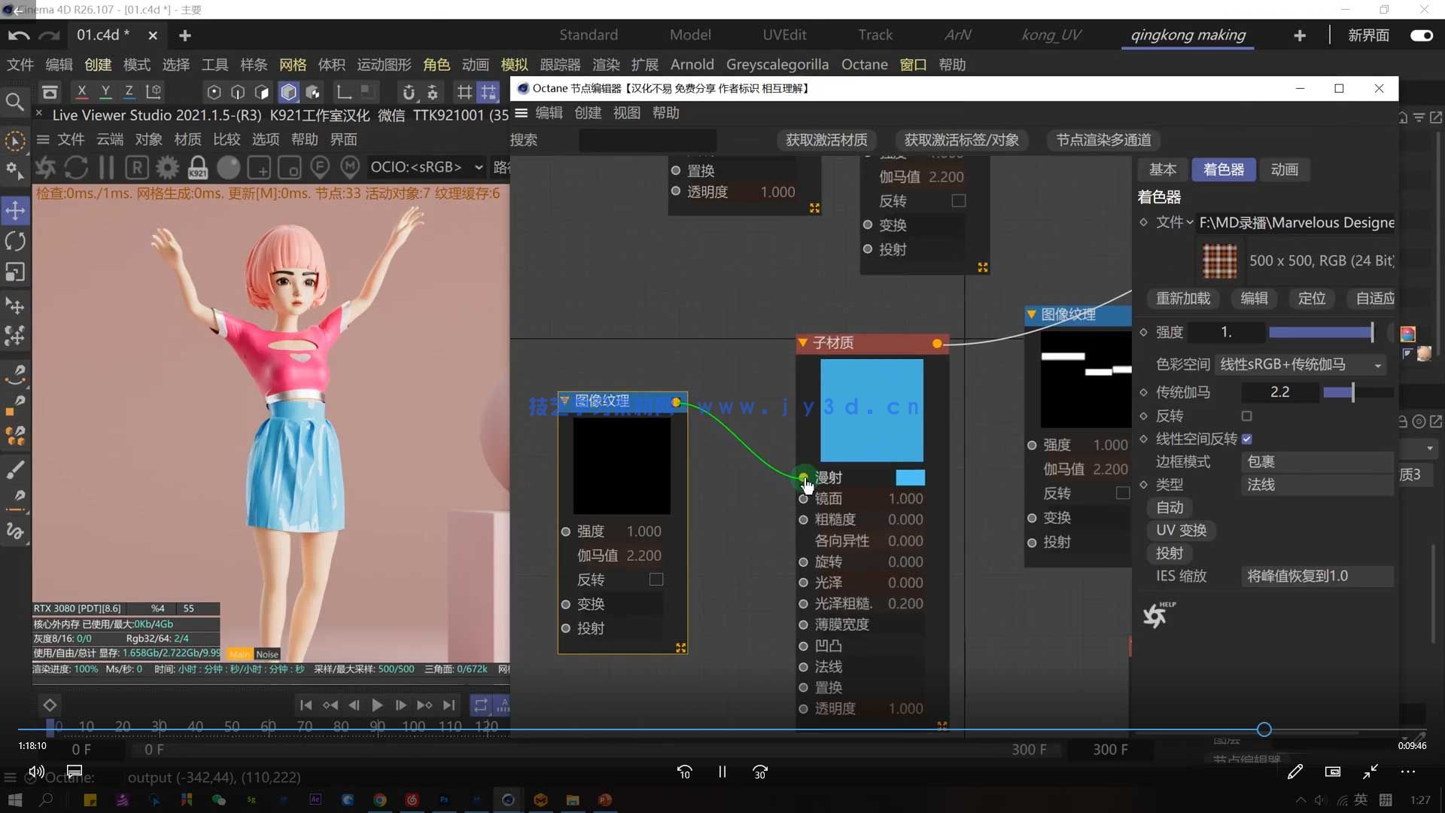Image resolution: width=1445 pixels, height=813 pixels.
Task: Select the Move tool in the left toolbar
Action: (x=15, y=211)
